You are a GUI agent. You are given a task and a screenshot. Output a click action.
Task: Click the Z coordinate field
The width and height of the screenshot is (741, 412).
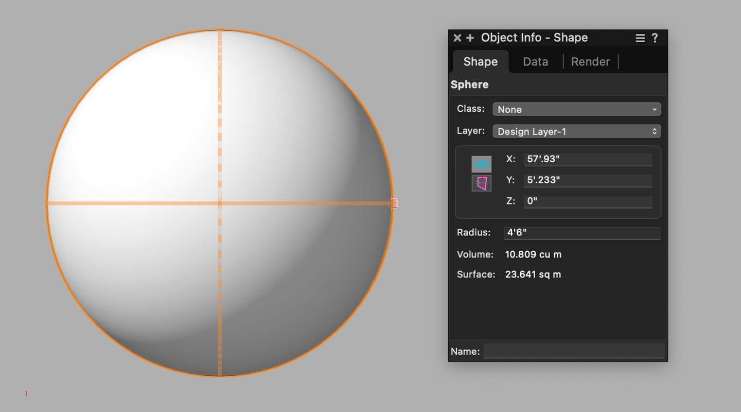(588, 201)
